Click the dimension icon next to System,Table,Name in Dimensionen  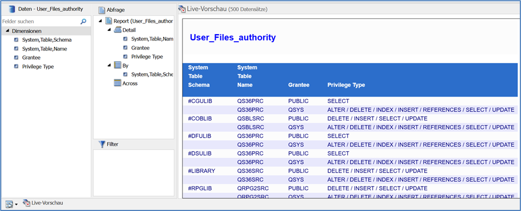[16, 49]
